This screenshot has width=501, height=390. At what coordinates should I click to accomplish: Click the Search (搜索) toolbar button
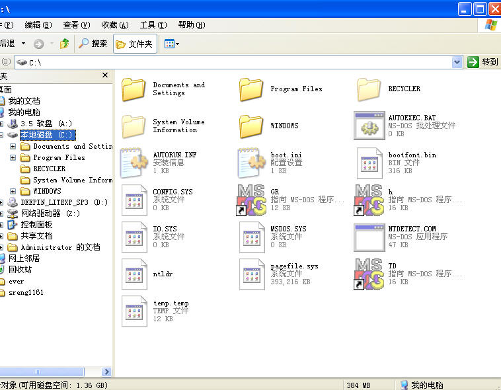pyautogui.click(x=93, y=44)
